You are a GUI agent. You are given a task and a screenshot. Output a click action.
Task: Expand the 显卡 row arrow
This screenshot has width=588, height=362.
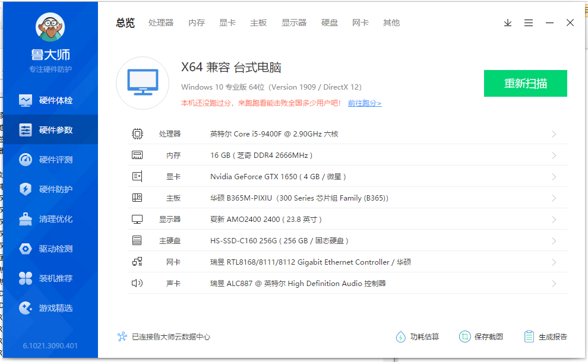554,177
